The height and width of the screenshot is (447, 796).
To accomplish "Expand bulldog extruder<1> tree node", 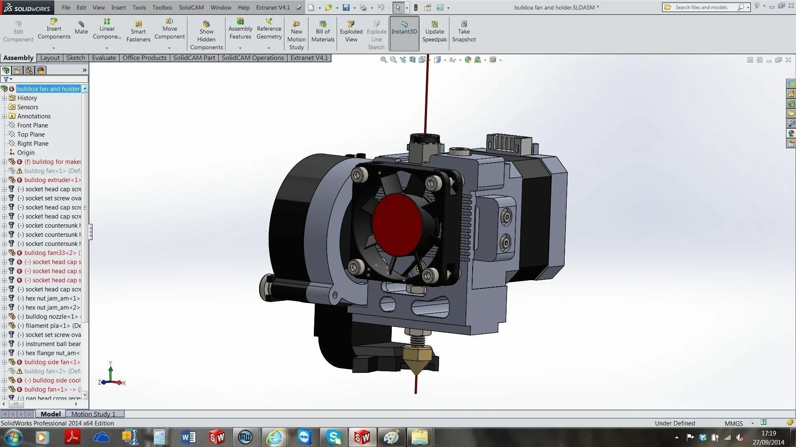I will click(x=4, y=180).
